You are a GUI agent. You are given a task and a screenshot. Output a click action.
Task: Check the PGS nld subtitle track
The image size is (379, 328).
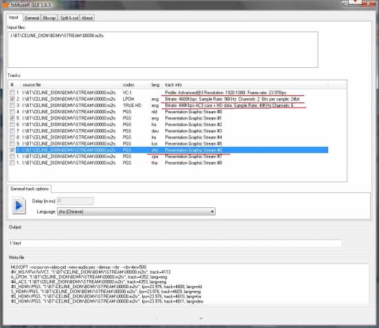tap(12, 112)
